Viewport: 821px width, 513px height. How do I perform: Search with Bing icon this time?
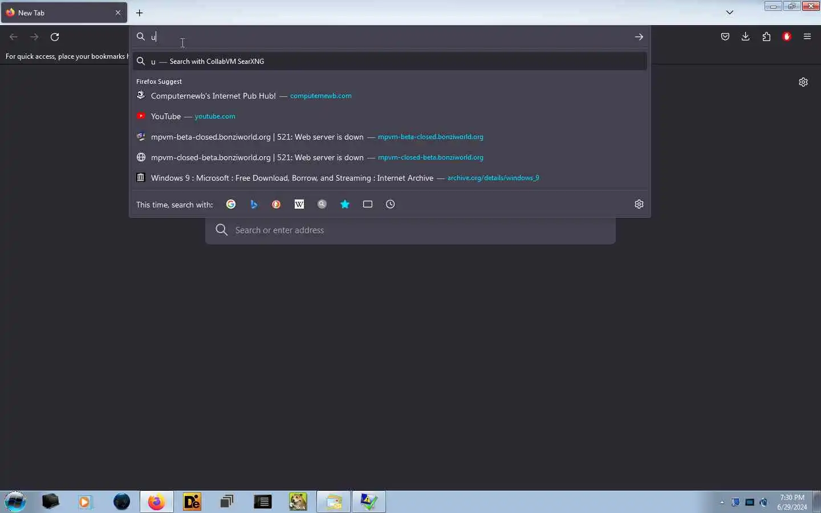254,204
